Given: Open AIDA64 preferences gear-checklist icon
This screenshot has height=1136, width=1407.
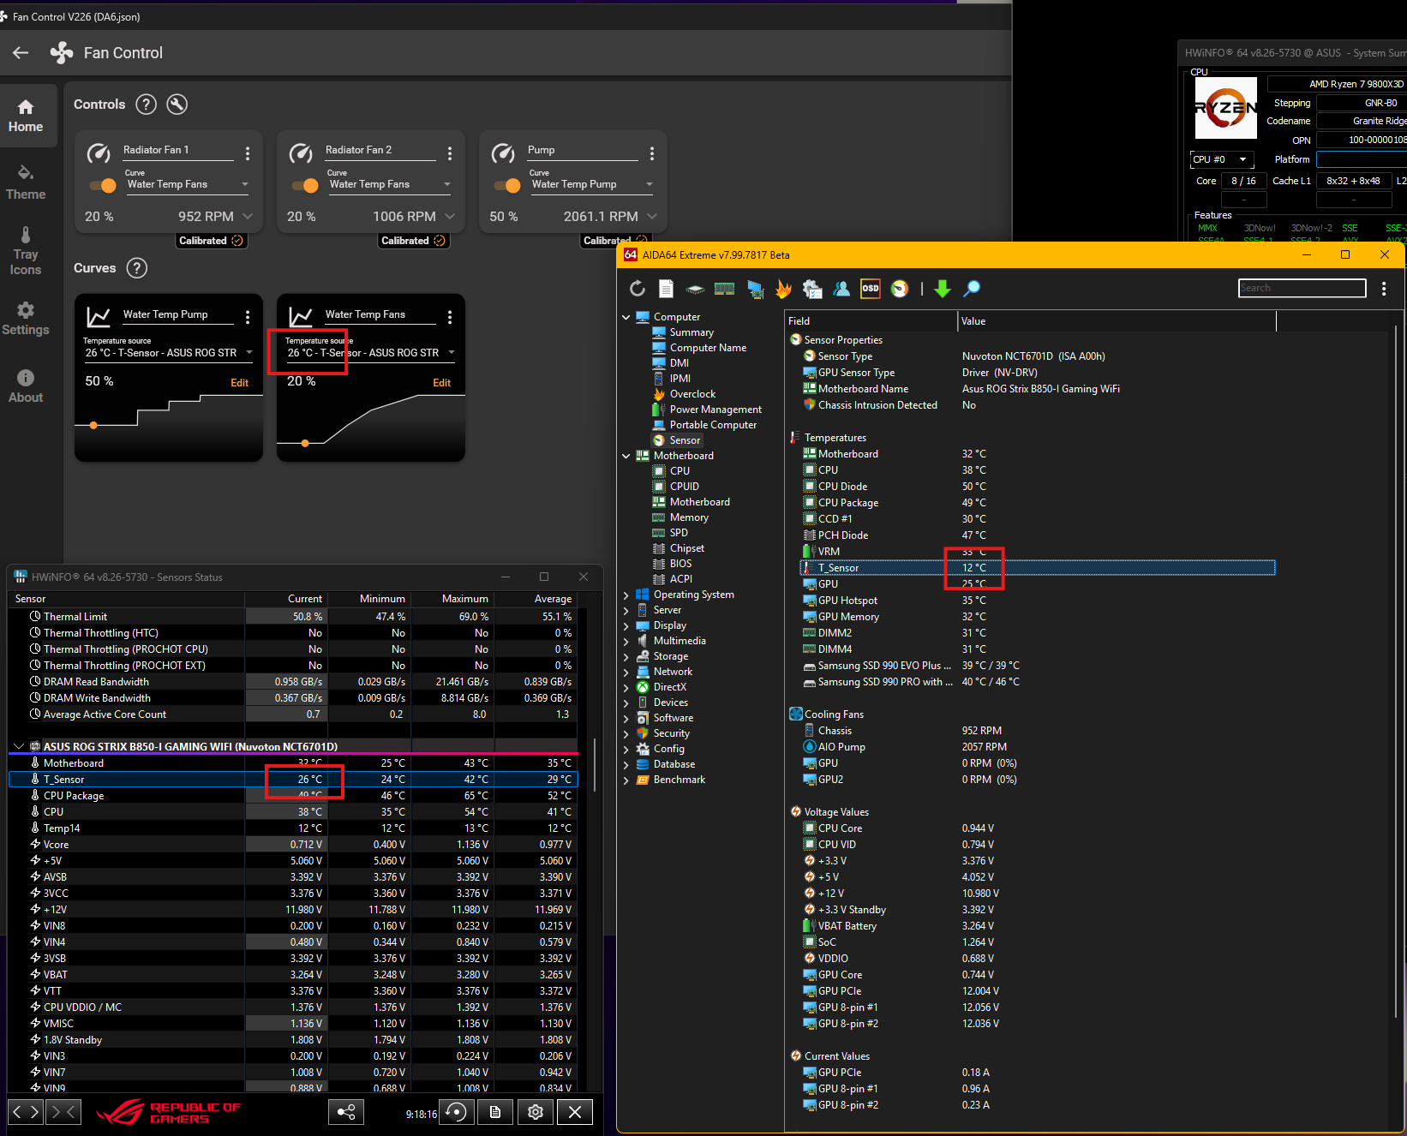Looking at the screenshot, I should click(x=812, y=289).
